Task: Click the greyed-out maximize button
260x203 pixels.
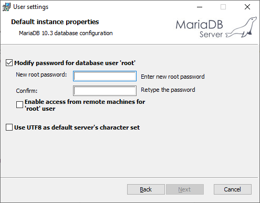Action: point(223,7)
